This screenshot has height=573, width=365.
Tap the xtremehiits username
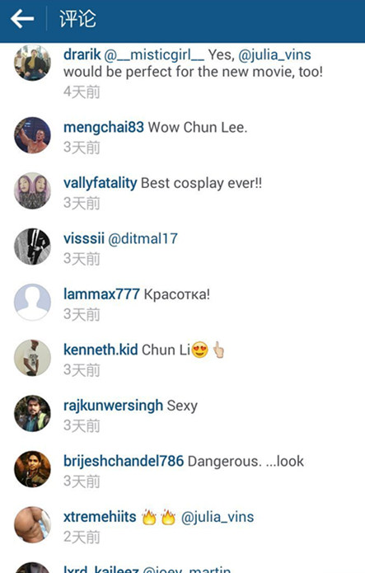click(x=100, y=517)
